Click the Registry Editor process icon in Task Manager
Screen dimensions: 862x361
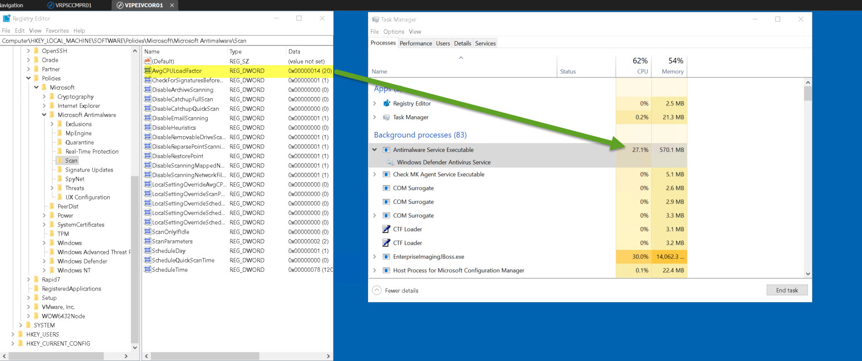(386, 103)
